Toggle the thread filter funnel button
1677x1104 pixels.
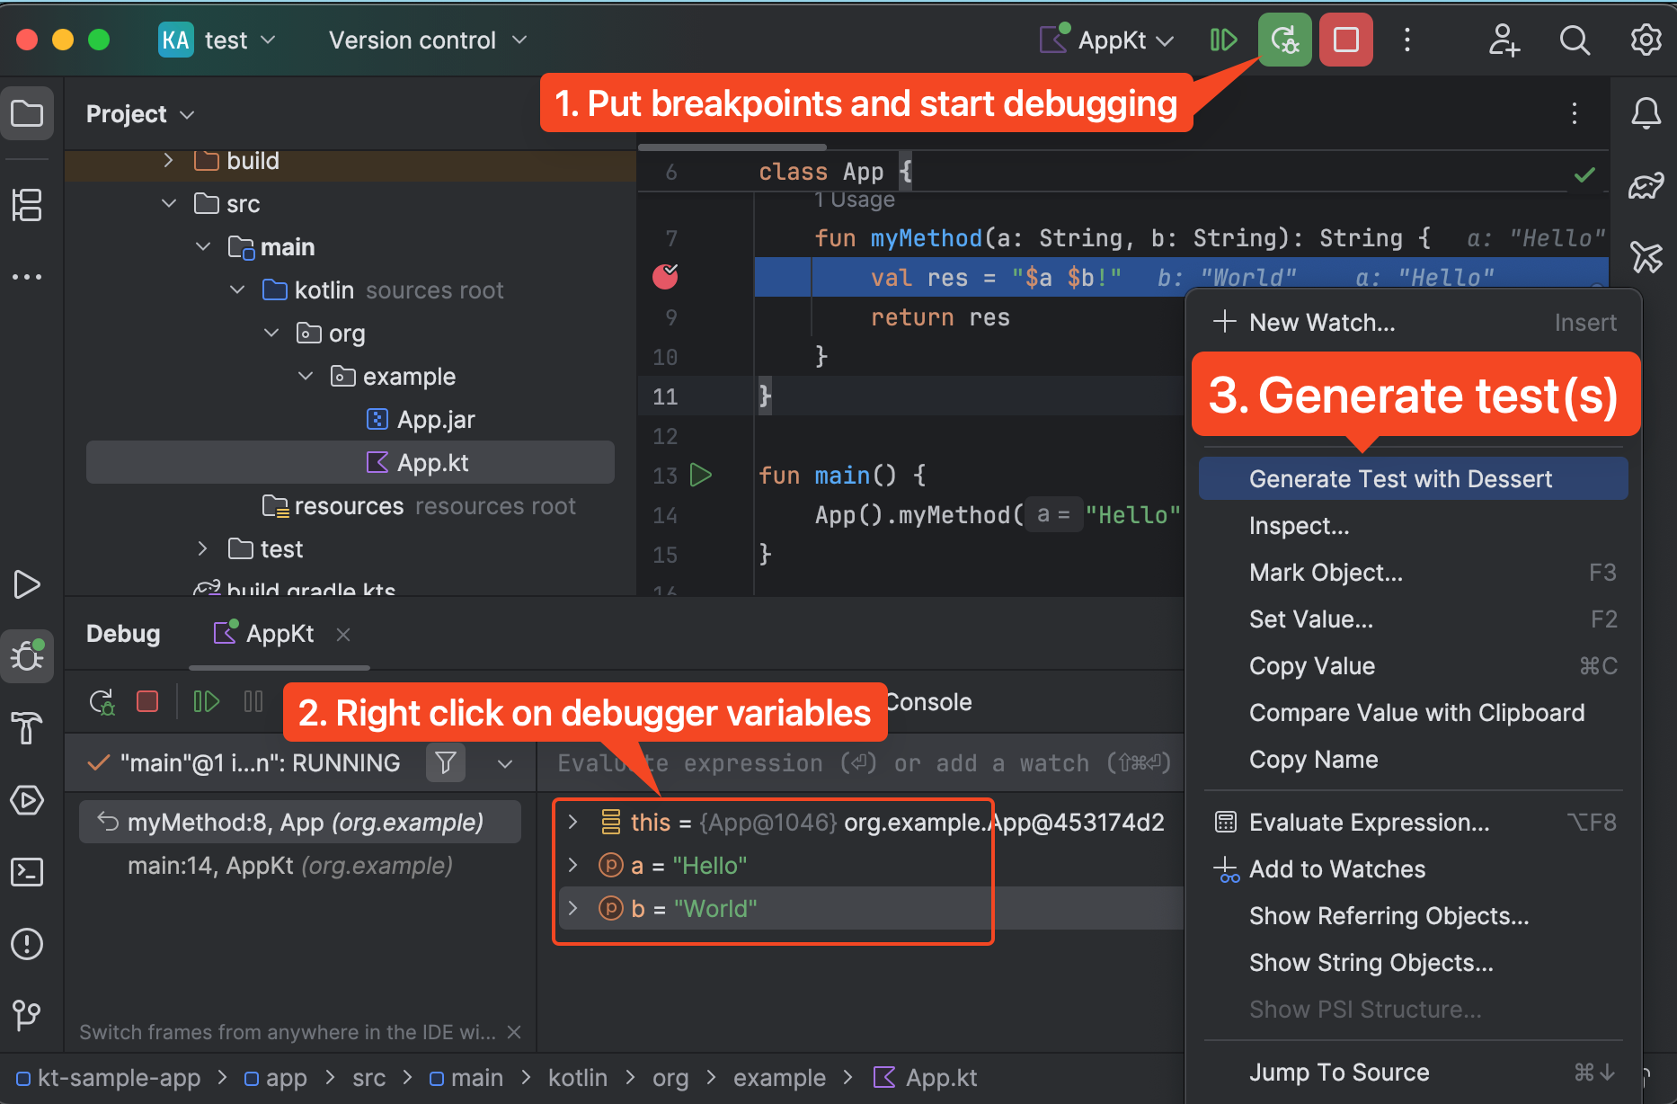click(x=445, y=763)
